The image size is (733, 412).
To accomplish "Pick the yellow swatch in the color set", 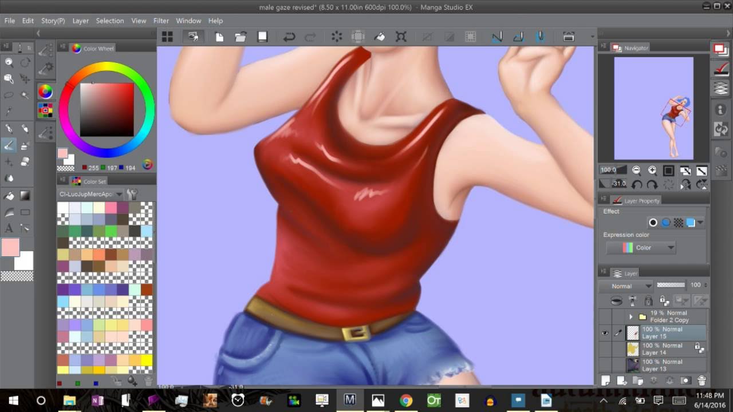I will tap(146, 360).
